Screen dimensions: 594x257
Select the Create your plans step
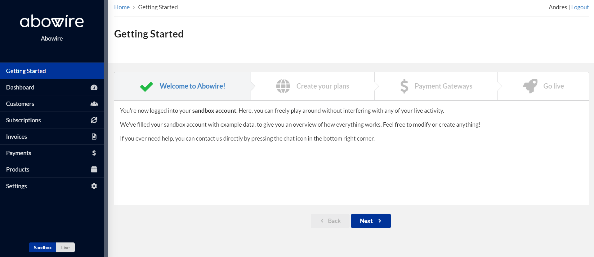[x=313, y=86]
